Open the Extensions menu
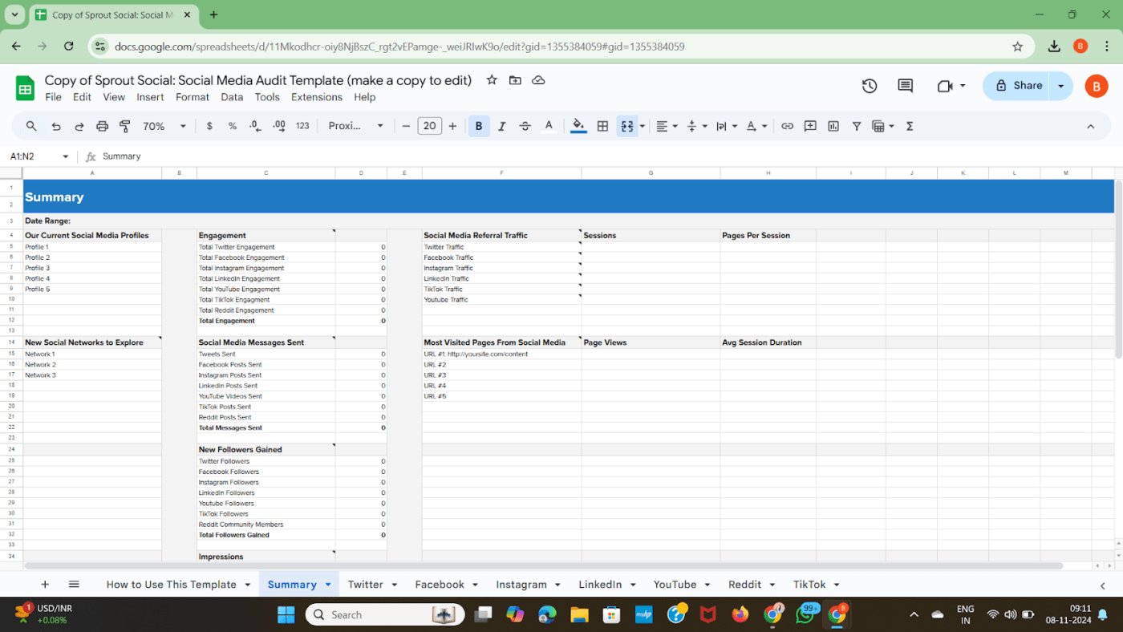Image resolution: width=1123 pixels, height=632 pixels. 317,97
